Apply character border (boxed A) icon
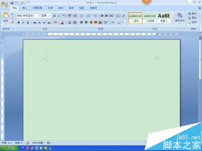The height and width of the screenshot is (151, 202). (x=75, y=16)
